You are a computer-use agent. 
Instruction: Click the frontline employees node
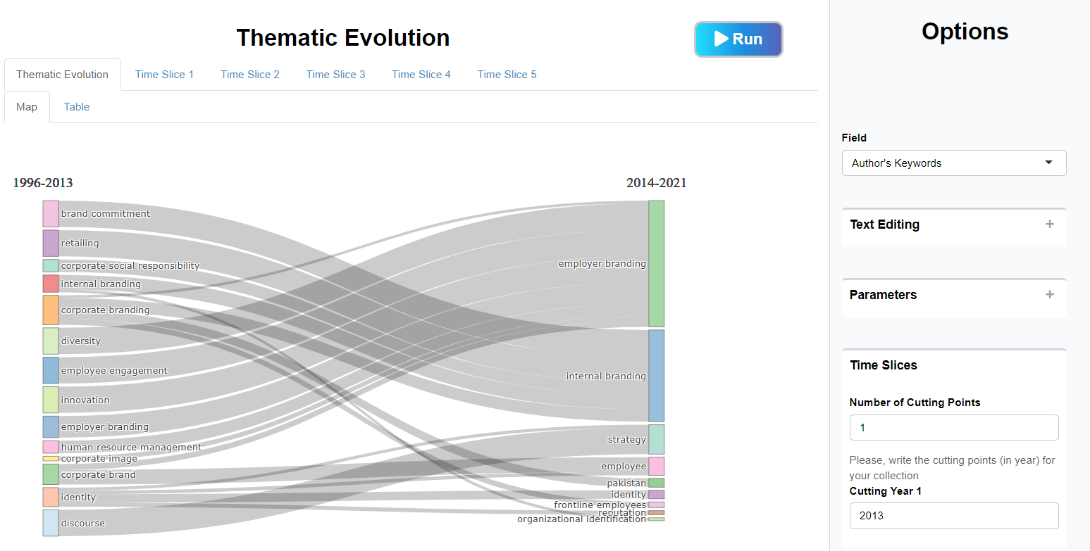click(656, 505)
